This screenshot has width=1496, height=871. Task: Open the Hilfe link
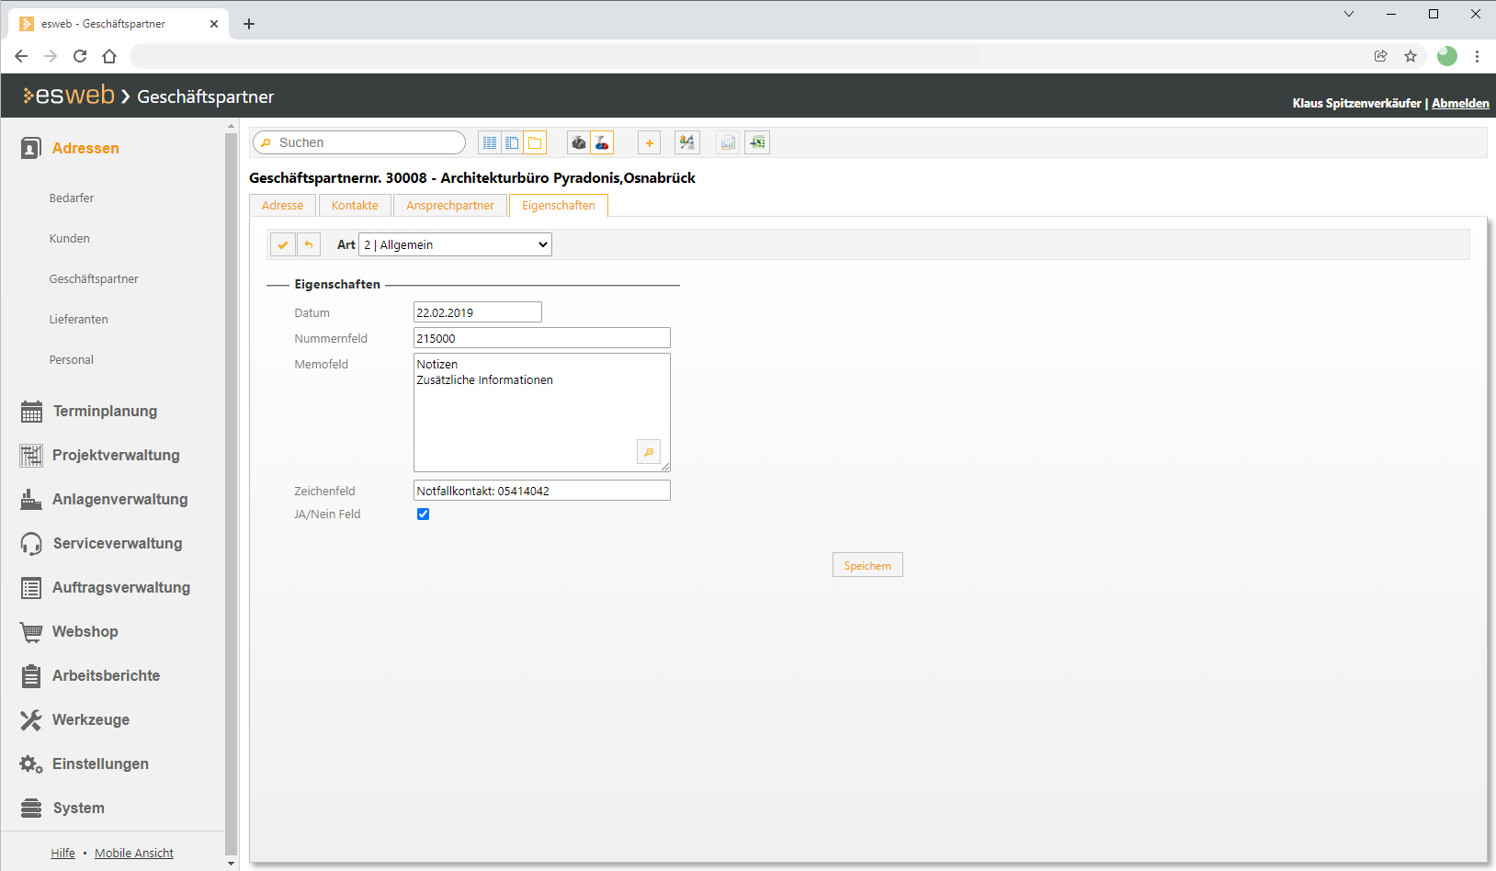63,854
